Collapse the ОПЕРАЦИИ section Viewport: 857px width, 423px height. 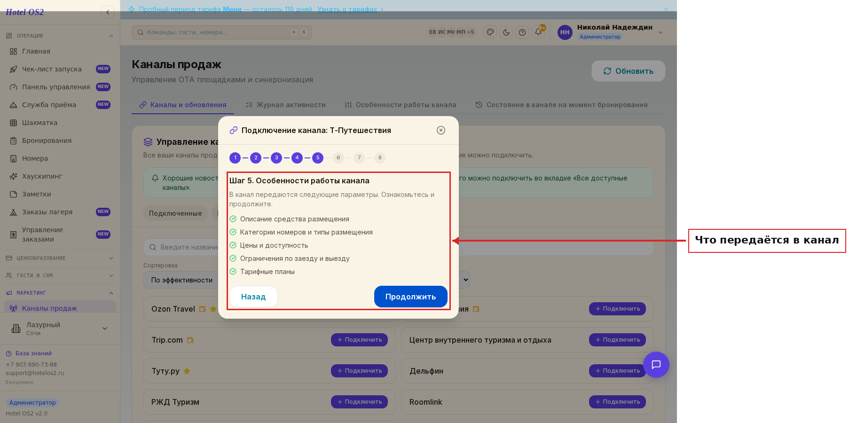60,36
